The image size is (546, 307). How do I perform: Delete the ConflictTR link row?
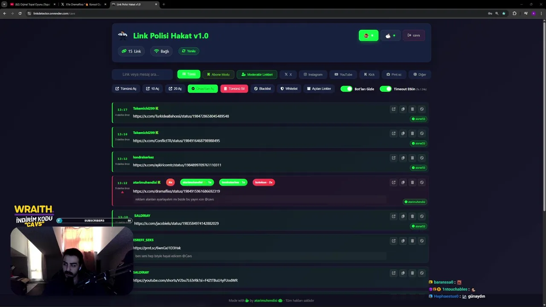pos(412,133)
